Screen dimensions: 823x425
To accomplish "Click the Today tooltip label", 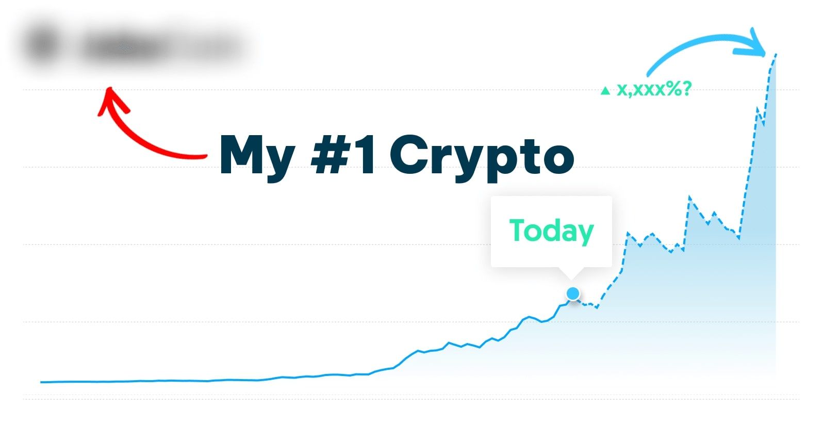I will click(551, 231).
